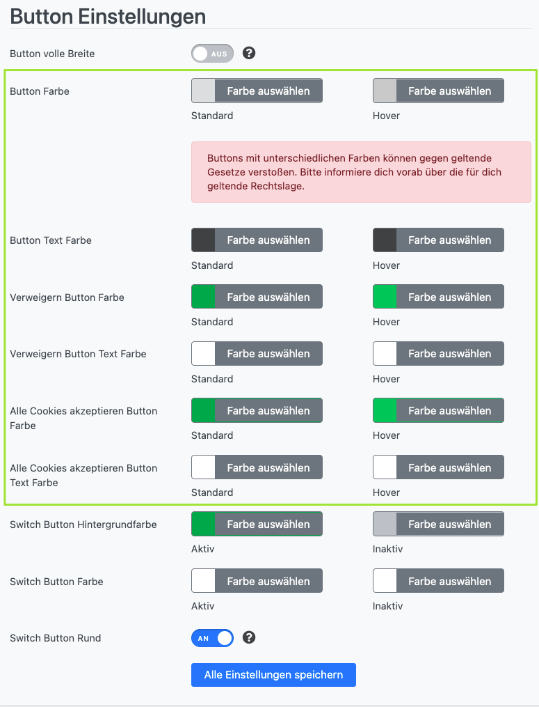The image size is (539, 707).
Task: Click help icon beside Button volle Breite
Action: [249, 53]
